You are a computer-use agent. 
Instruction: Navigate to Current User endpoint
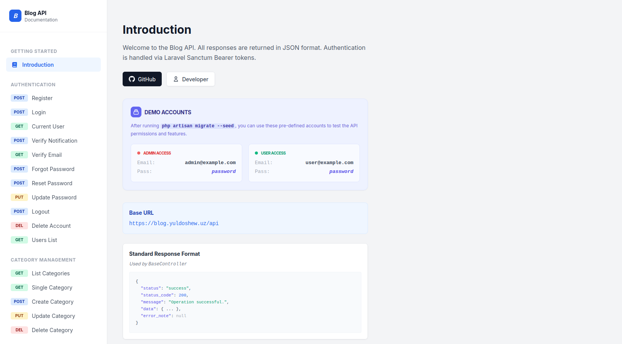(x=48, y=127)
